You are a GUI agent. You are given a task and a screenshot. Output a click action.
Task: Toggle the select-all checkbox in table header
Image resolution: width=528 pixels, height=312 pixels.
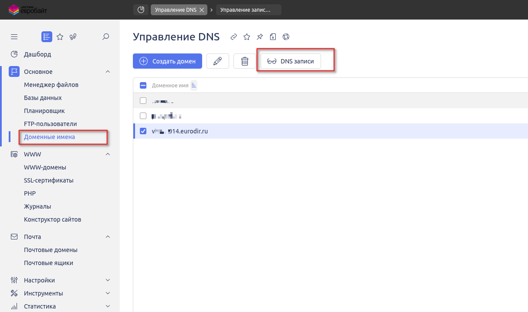pos(143,85)
